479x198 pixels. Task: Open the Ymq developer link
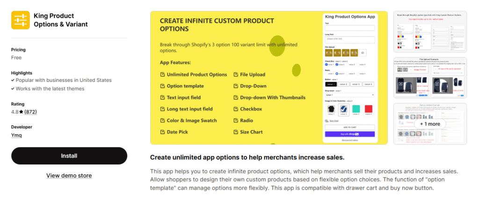[16, 135]
